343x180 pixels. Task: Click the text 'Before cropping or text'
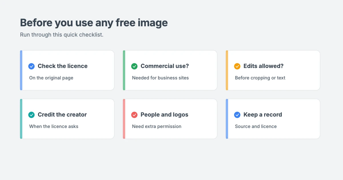click(260, 78)
